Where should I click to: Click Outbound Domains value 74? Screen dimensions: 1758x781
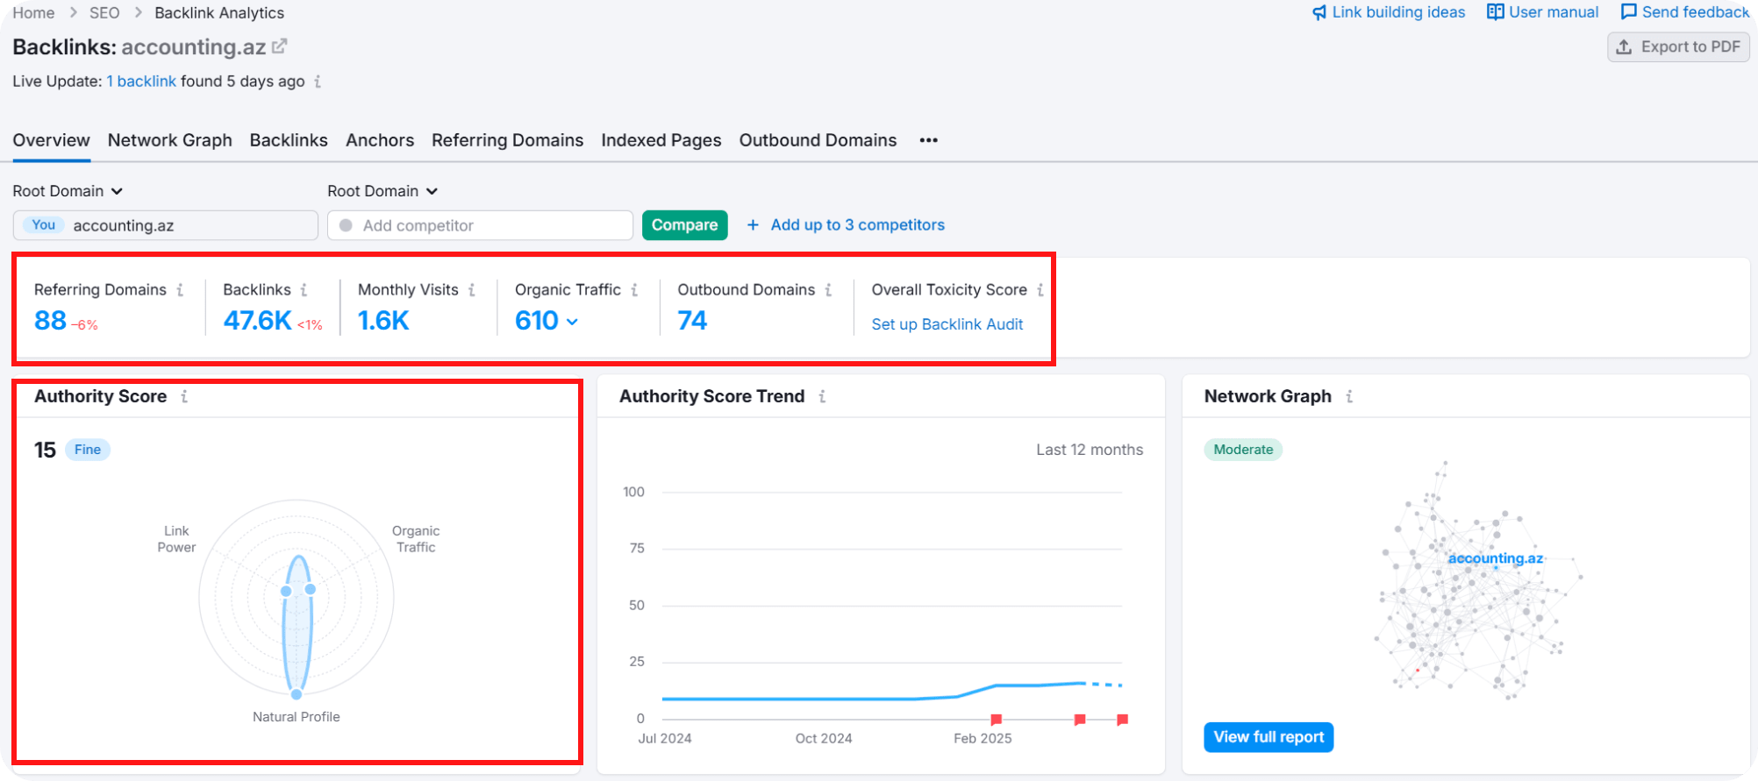[692, 321]
